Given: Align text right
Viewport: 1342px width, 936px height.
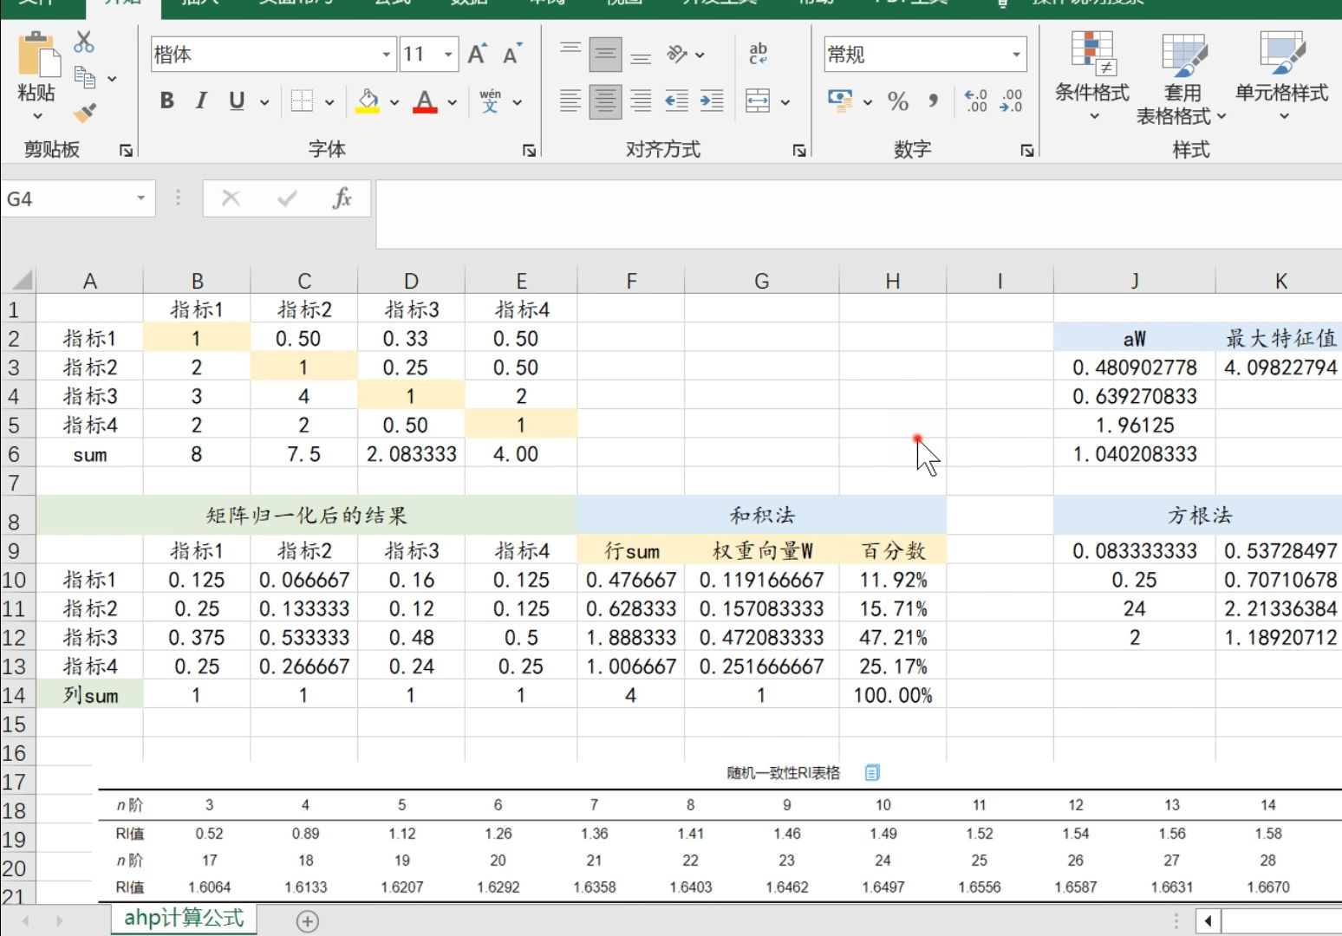Looking at the screenshot, I should click(641, 101).
